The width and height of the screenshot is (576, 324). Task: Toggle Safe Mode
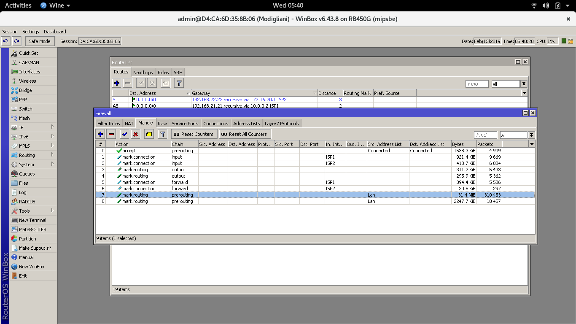40,41
